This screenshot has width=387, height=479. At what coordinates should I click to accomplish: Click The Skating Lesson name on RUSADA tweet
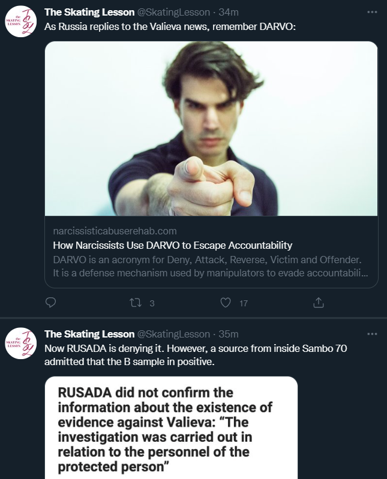(89, 334)
